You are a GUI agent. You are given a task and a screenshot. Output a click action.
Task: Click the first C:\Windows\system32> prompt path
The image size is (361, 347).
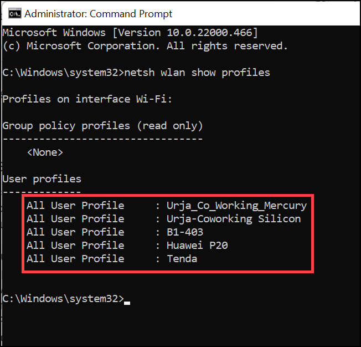tap(63, 73)
